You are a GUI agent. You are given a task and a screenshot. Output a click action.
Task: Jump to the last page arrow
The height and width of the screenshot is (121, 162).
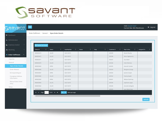pyautogui.click(x=58, y=92)
